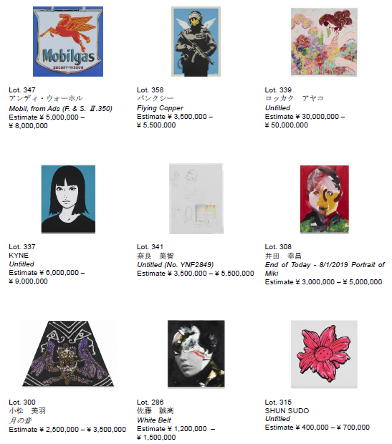The image size is (392, 444).
Task: Select the Lot. 286 label
Action: click(150, 402)
